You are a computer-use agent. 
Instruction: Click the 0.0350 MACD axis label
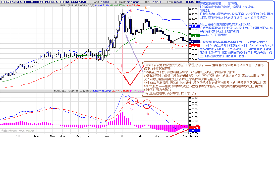193,98
